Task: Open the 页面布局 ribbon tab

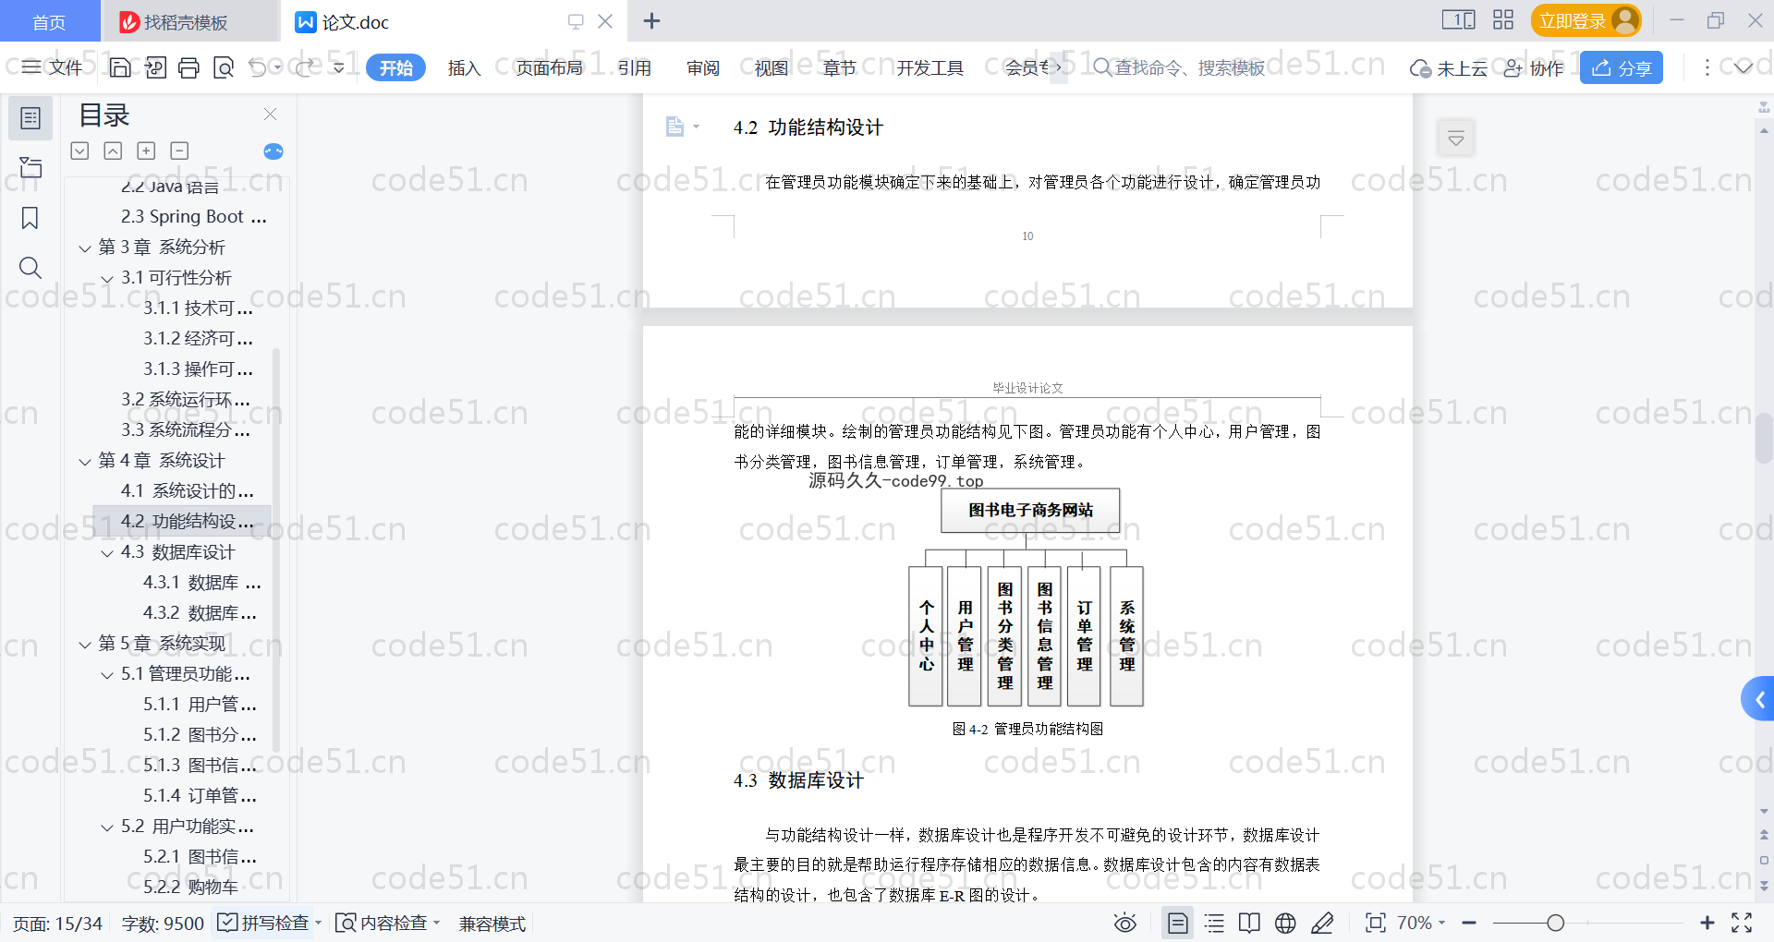Action: (549, 67)
